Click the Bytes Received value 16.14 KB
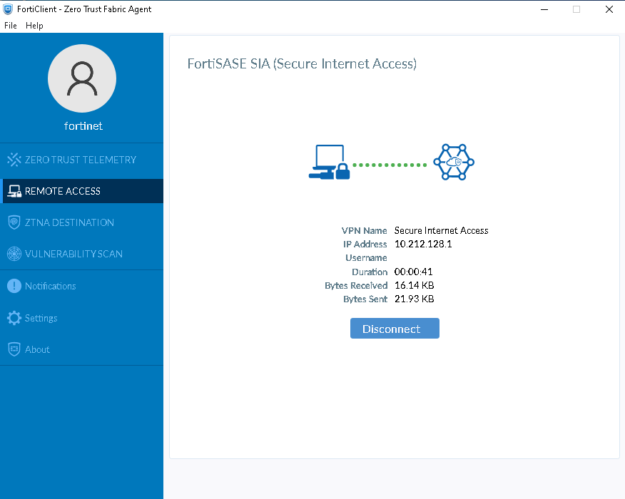Image resolution: width=625 pixels, height=499 pixels. click(x=414, y=285)
